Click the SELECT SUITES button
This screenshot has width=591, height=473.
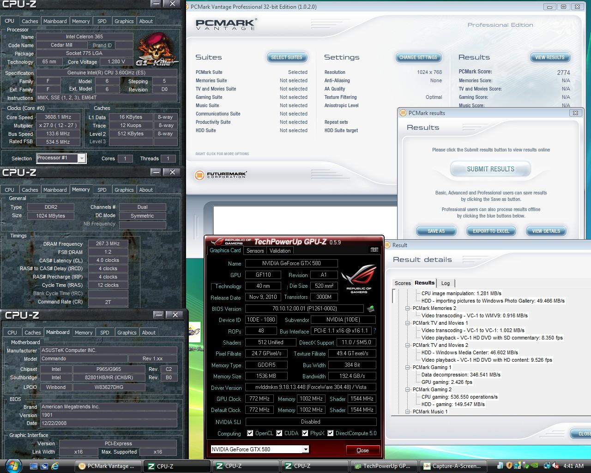tap(287, 57)
